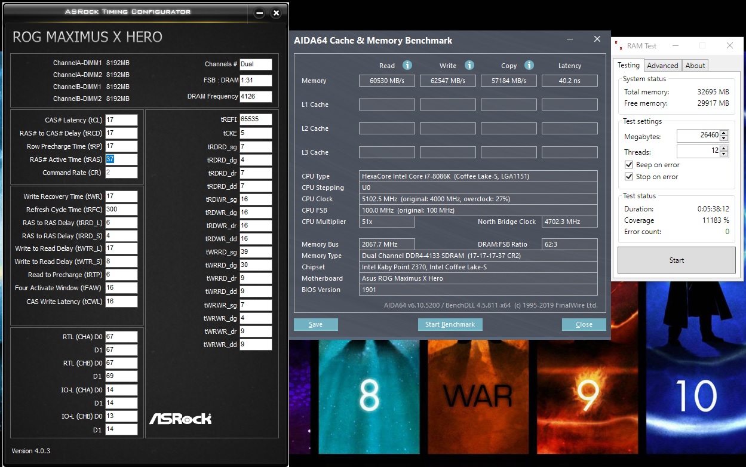Click the Copy info icon in AIDA64

[x=529, y=65]
